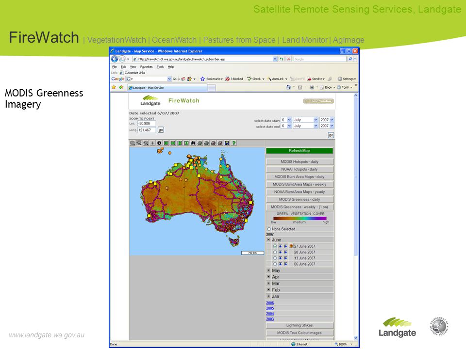
Task: Click the go button beside Longitude field
Action: coord(161,130)
